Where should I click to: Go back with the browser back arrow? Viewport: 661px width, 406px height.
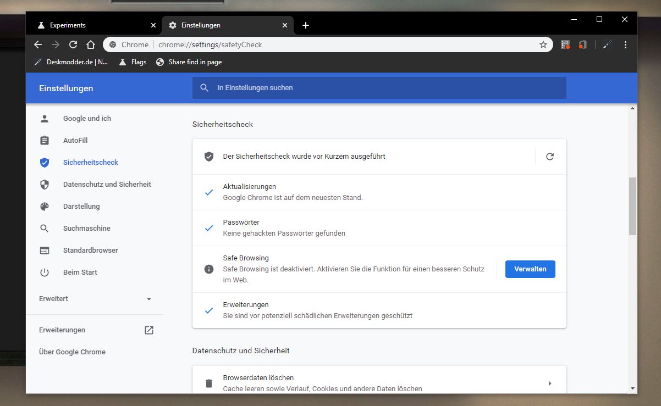tap(37, 45)
